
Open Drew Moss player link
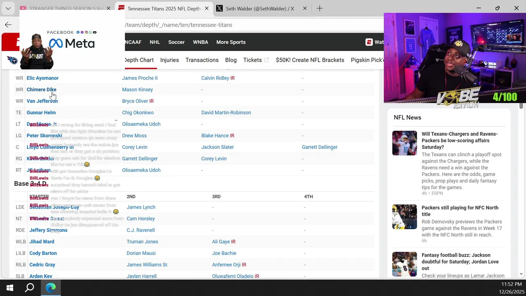pyautogui.click(x=134, y=136)
